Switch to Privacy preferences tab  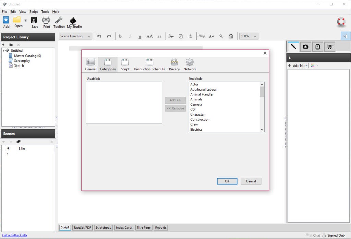point(174,64)
